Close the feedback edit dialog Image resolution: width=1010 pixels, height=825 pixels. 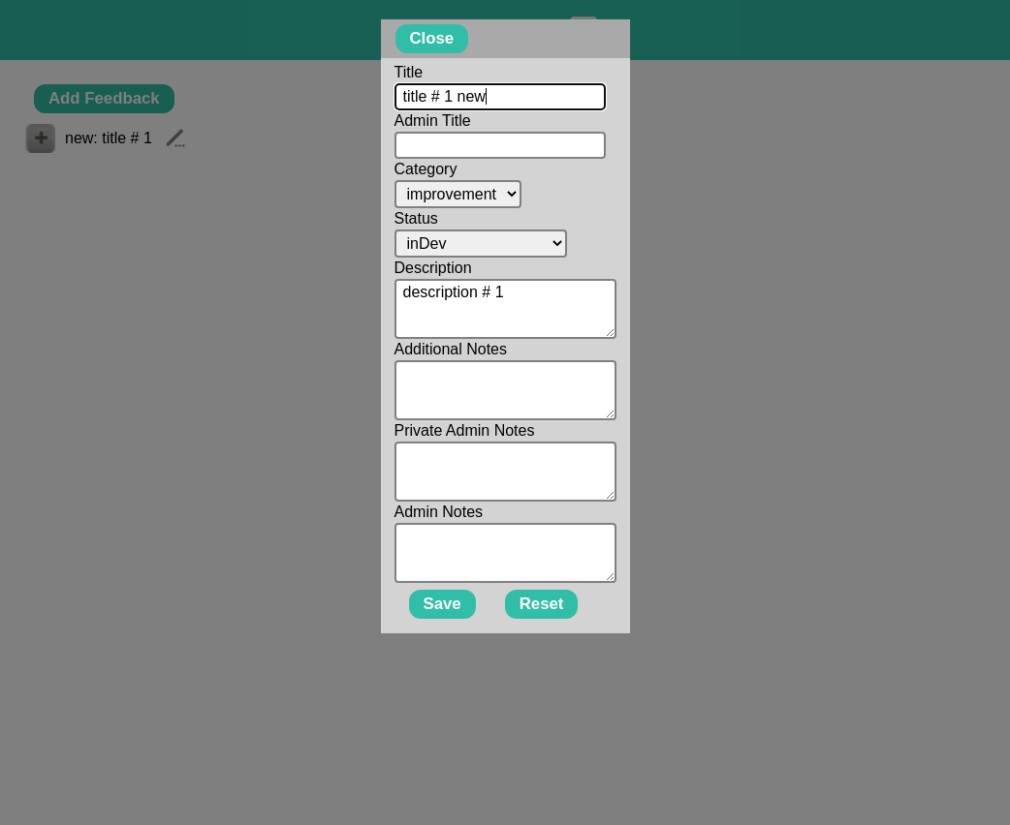(431, 39)
